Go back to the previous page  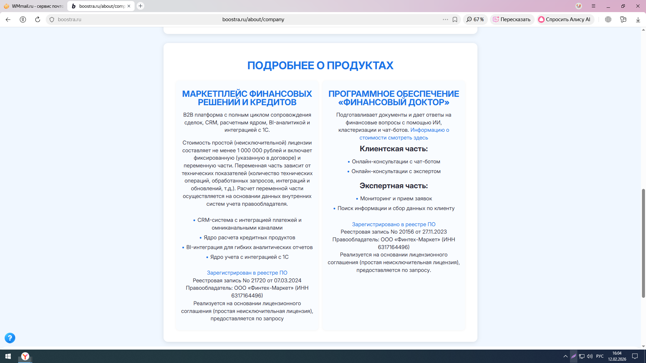(8, 19)
